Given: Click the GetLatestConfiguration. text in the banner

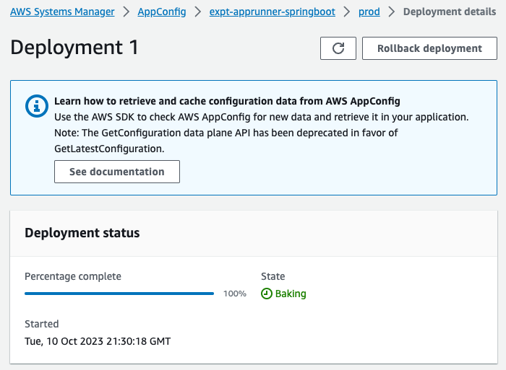Looking at the screenshot, I should tap(109, 149).
